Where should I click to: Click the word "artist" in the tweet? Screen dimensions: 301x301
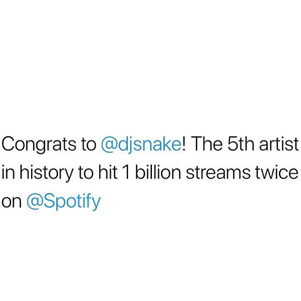tap(279, 143)
